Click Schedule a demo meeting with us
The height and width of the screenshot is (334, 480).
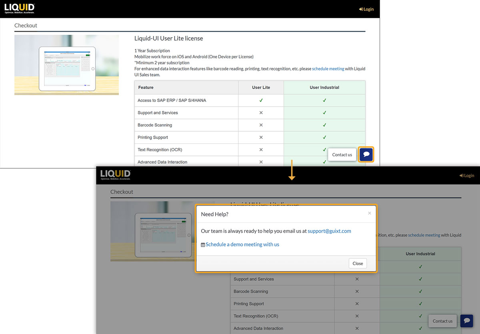pos(242,244)
